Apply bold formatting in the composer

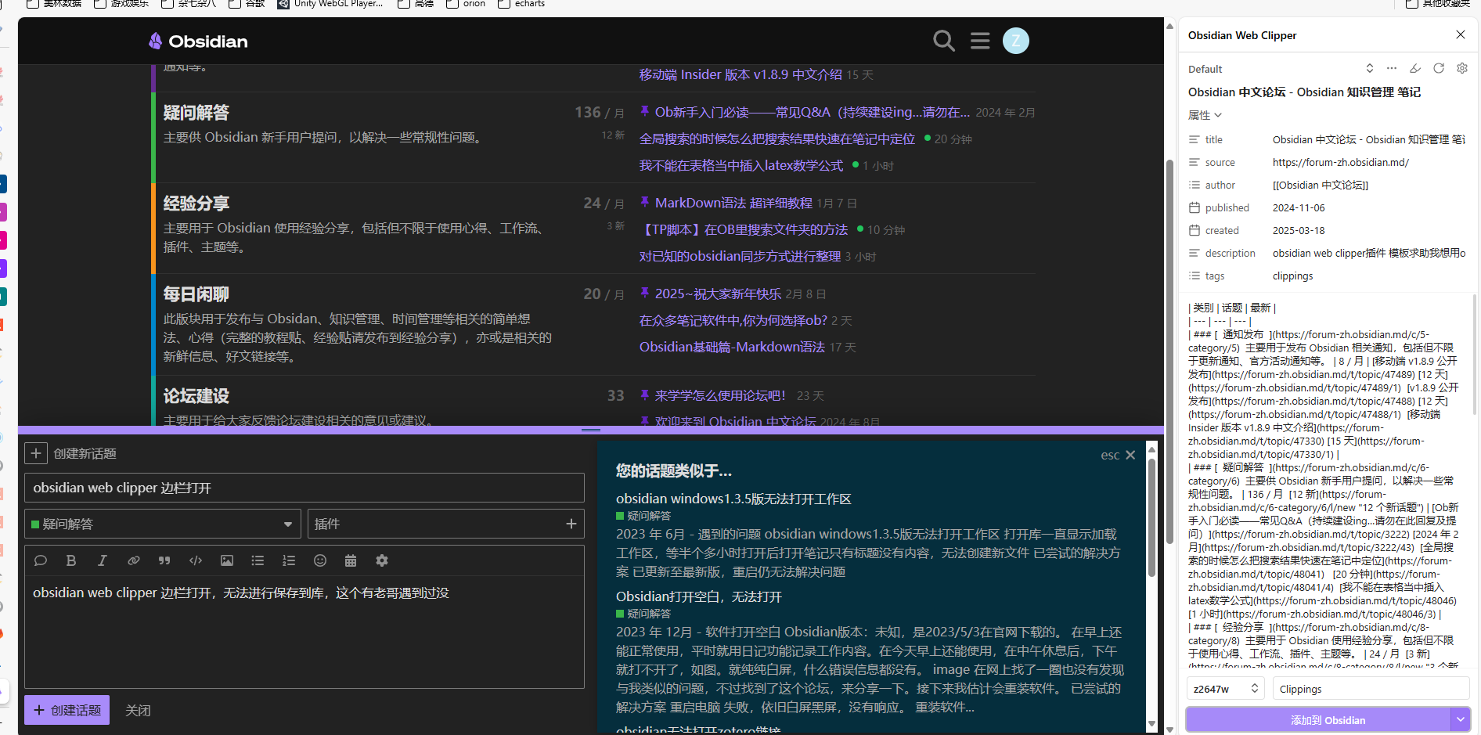point(71,560)
